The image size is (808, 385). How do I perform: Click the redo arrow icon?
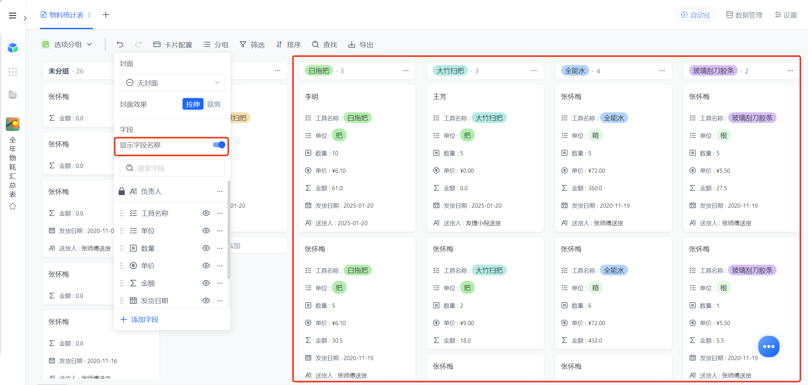pyautogui.click(x=138, y=44)
